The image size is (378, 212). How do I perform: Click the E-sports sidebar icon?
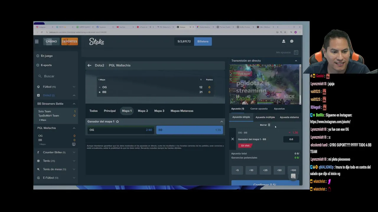click(x=38, y=65)
